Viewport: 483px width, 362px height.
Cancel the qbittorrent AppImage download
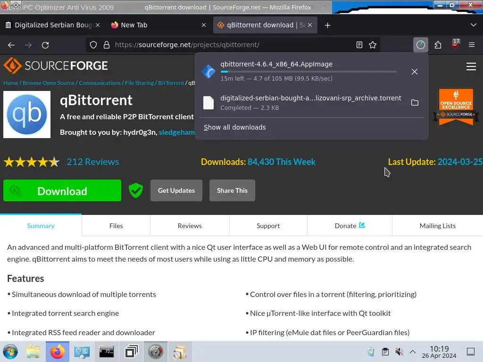415,72
